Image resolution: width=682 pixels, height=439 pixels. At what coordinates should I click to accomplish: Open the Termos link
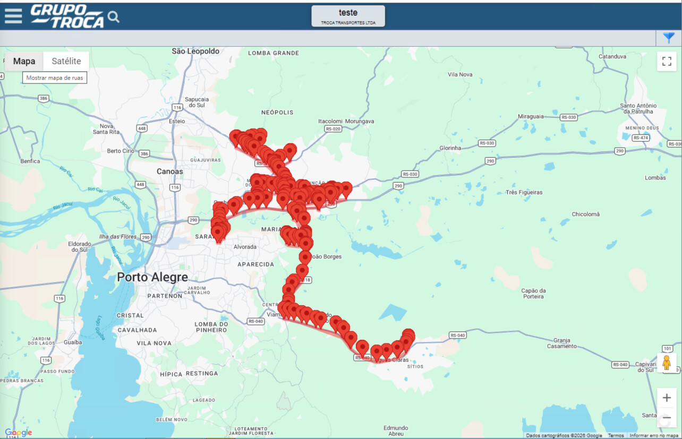[x=616, y=435]
